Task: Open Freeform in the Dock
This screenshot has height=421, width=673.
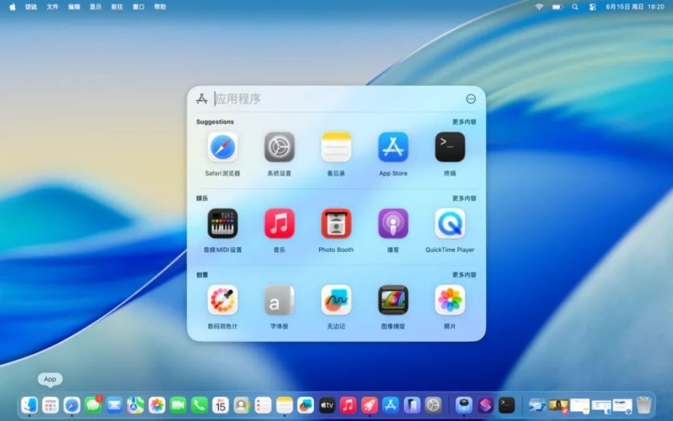Action: point(306,405)
